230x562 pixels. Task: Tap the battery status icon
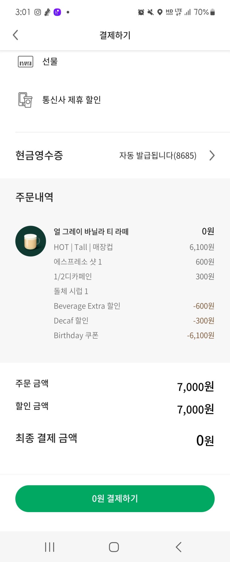click(212, 12)
